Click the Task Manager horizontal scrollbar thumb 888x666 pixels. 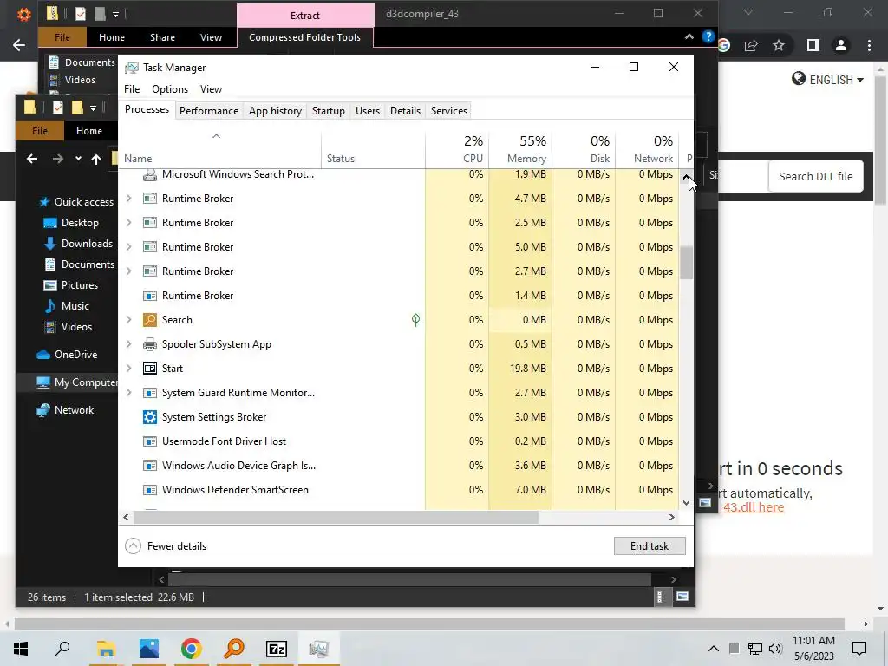pos(336,517)
